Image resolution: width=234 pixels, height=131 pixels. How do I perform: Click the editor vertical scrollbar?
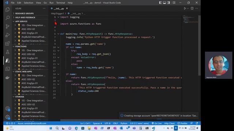199,45
